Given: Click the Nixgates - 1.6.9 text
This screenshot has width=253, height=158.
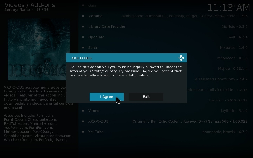Looking at the screenshot, I should pyautogui.click(x=234, y=48).
